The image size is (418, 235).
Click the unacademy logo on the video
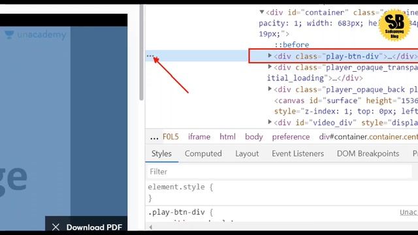[x=35, y=35]
